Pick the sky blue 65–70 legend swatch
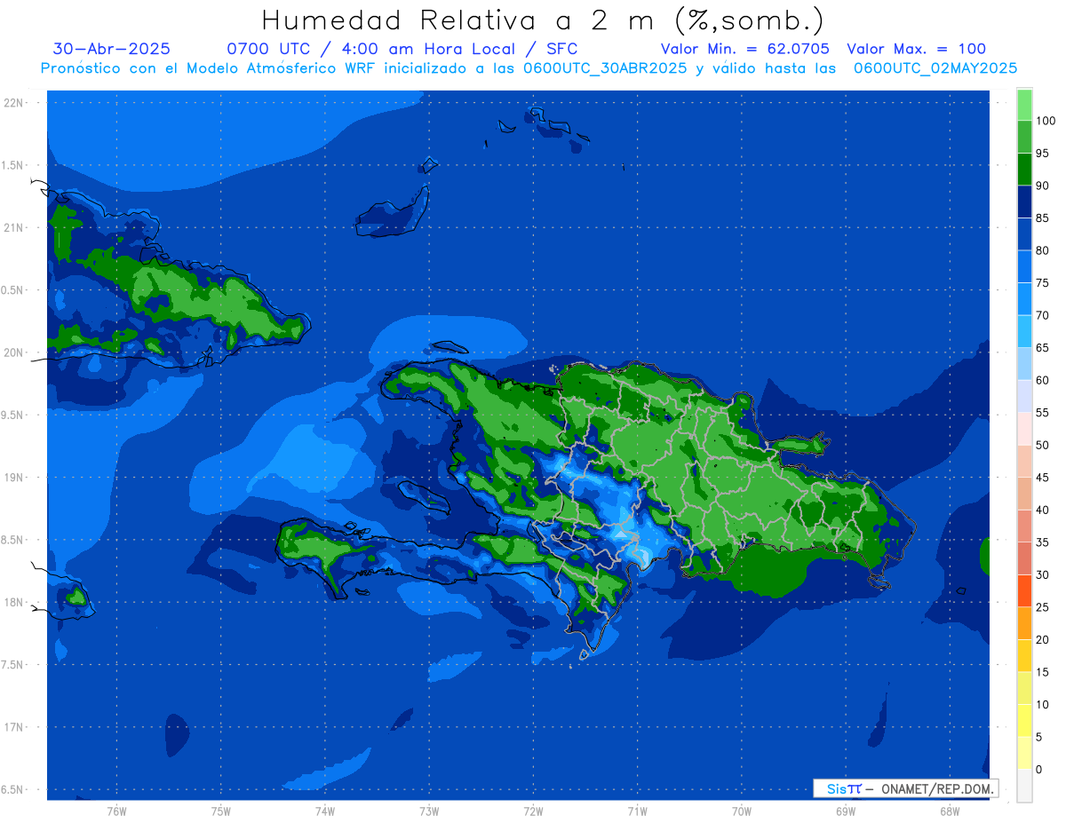Screen dimensions: 1066x823 pyautogui.click(x=1024, y=332)
